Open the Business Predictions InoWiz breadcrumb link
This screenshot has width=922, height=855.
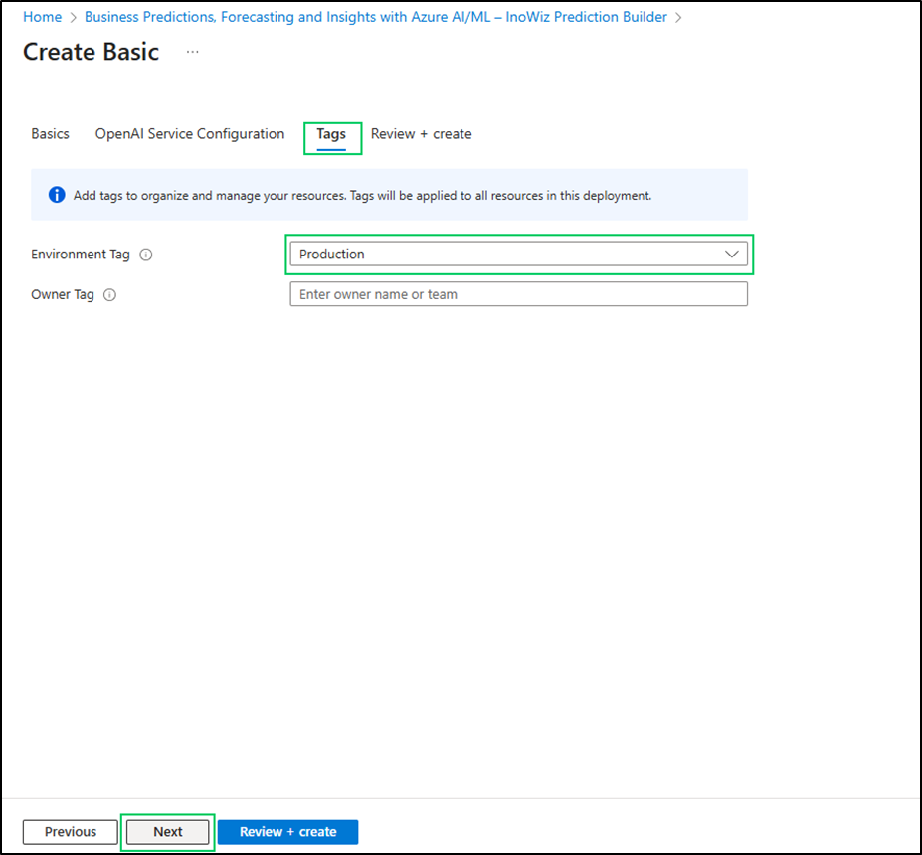375,17
